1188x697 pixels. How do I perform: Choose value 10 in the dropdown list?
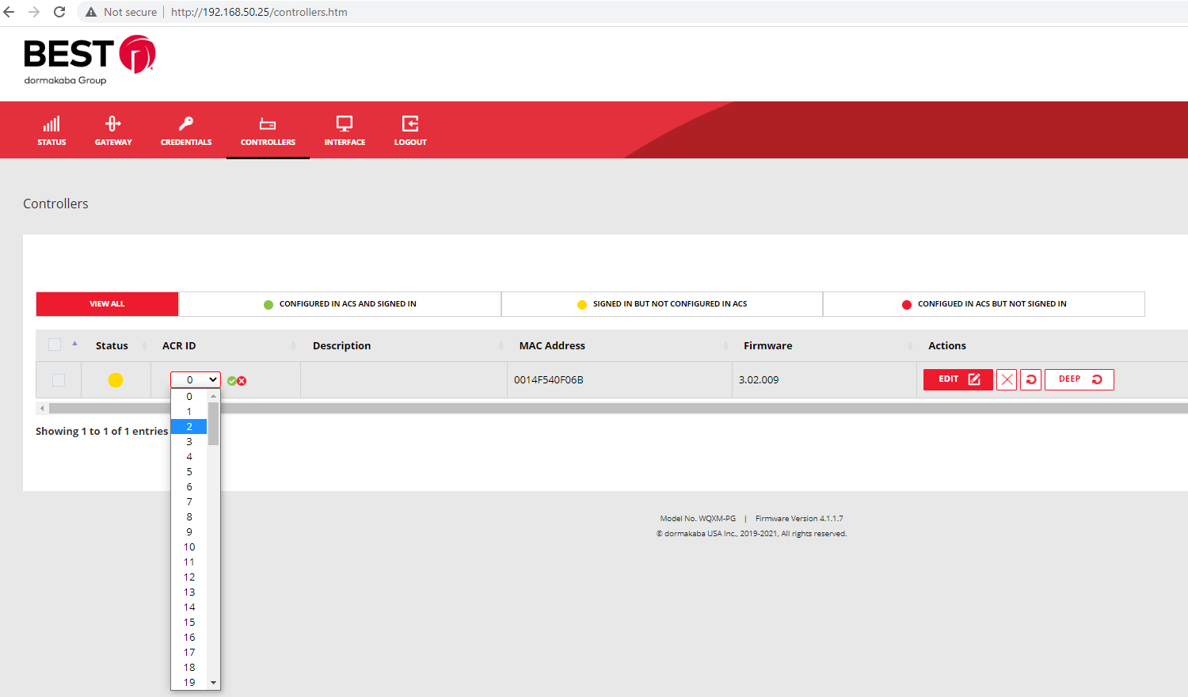189,547
